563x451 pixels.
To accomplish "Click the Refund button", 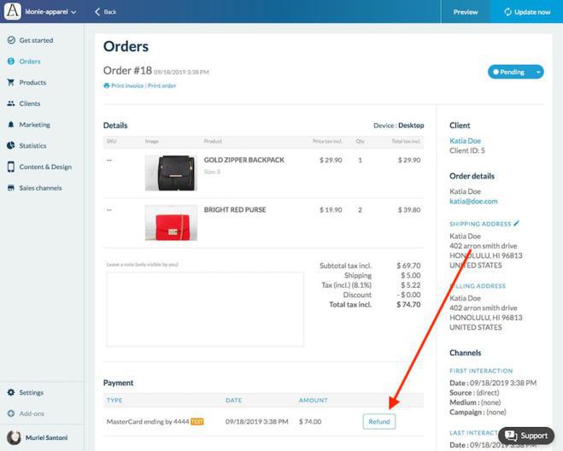I will tap(378, 421).
